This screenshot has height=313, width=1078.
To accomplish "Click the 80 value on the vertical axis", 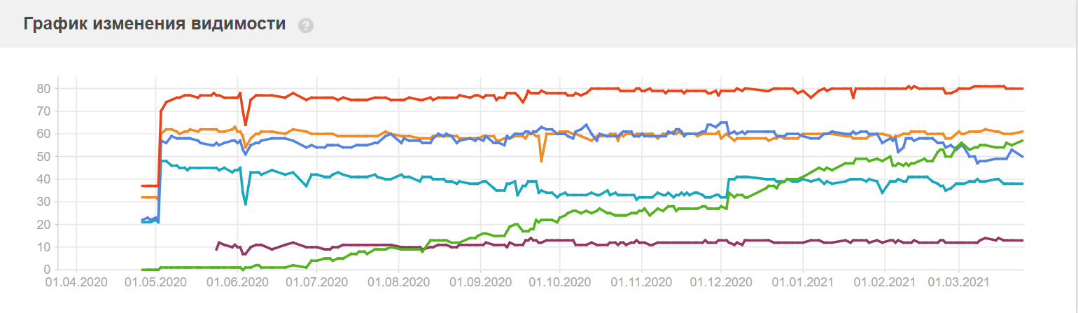I will tap(43, 88).
